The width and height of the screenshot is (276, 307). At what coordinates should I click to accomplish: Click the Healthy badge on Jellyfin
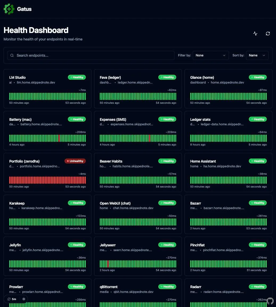[x=77, y=245]
